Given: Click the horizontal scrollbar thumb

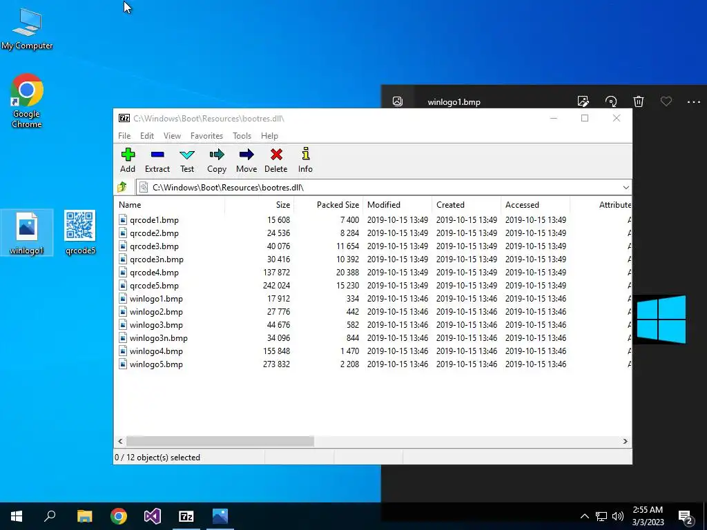Looking at the screenshot, I should pyautogui.click(x=220, y=441).
